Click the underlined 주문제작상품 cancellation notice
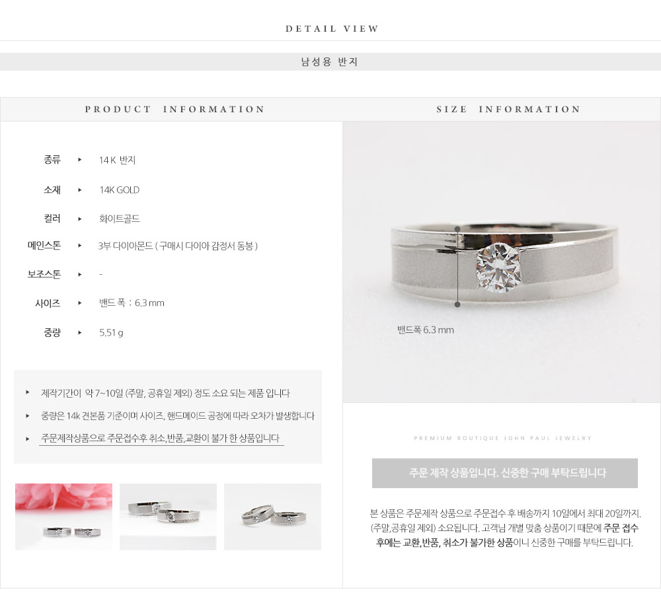This screenshot has height=609, width=661. click(161, 439)
